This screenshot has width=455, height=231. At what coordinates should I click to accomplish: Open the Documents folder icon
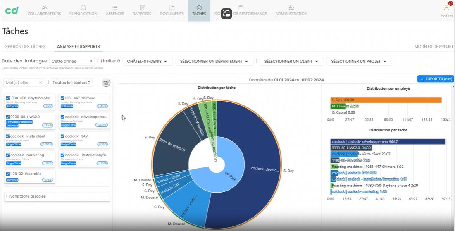172,7
